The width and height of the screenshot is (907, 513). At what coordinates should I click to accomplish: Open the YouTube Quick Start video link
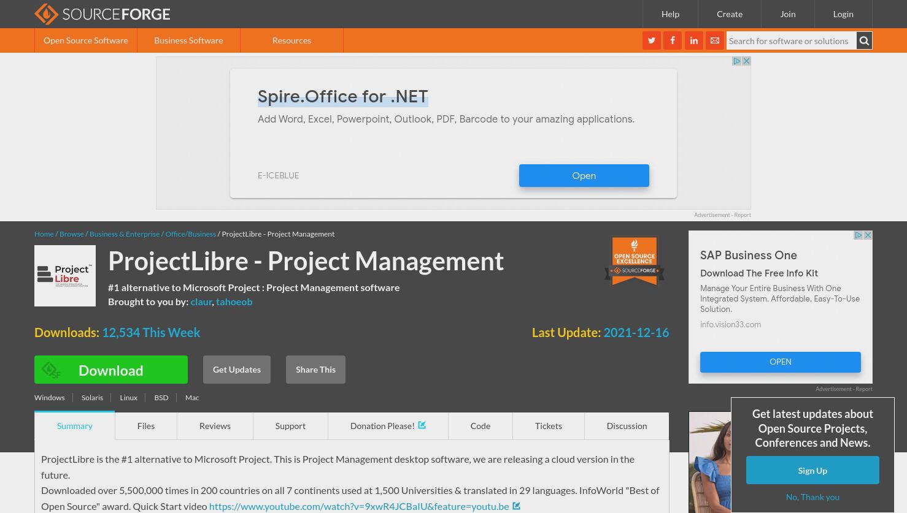coord(359,506)
